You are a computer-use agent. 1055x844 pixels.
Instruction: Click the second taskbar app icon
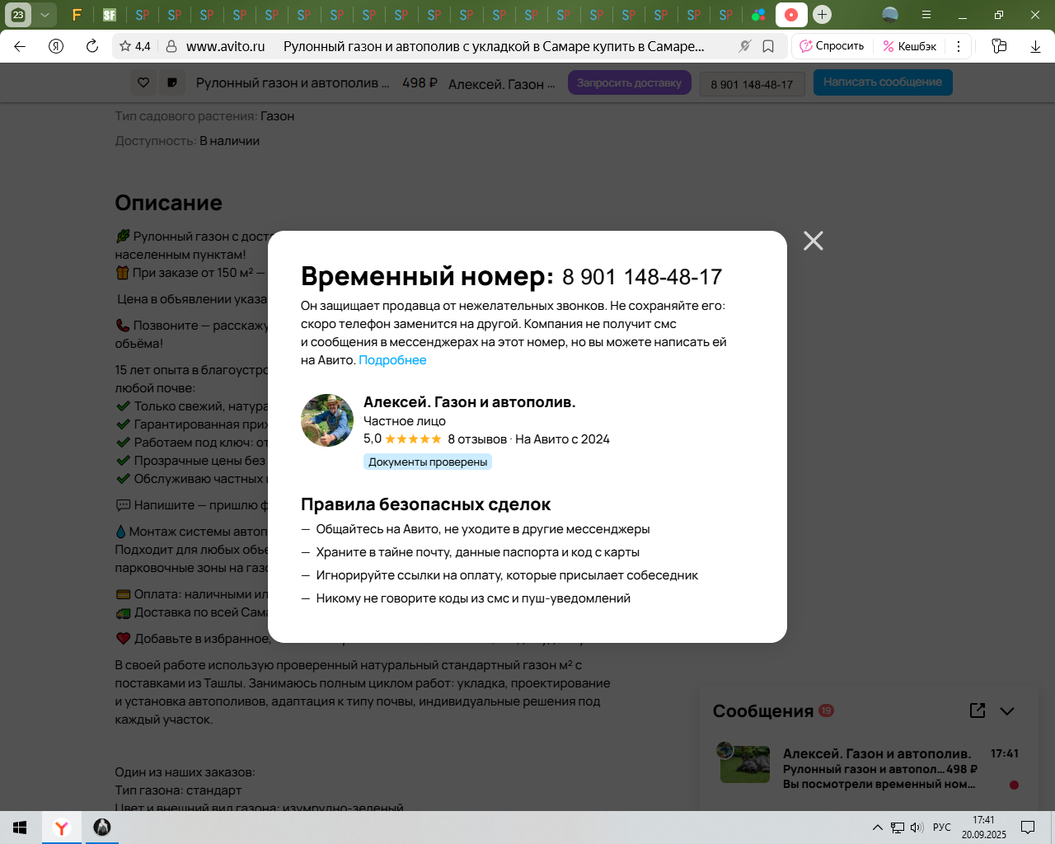coord(102,828)
